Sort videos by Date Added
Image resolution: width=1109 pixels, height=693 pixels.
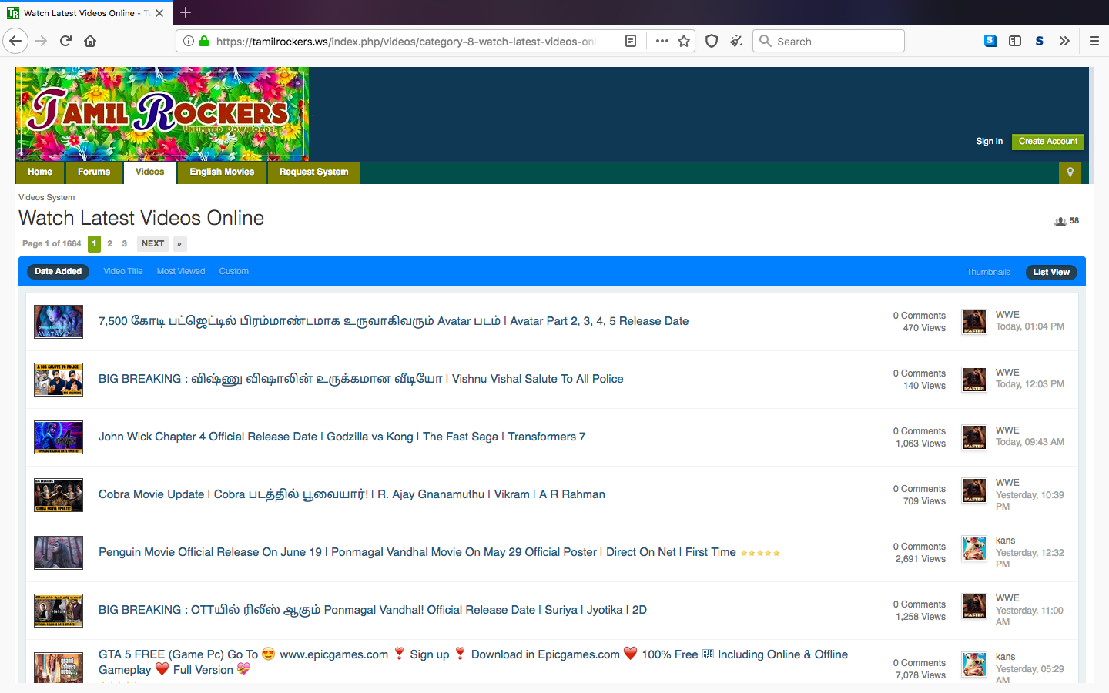pos(58,271)
